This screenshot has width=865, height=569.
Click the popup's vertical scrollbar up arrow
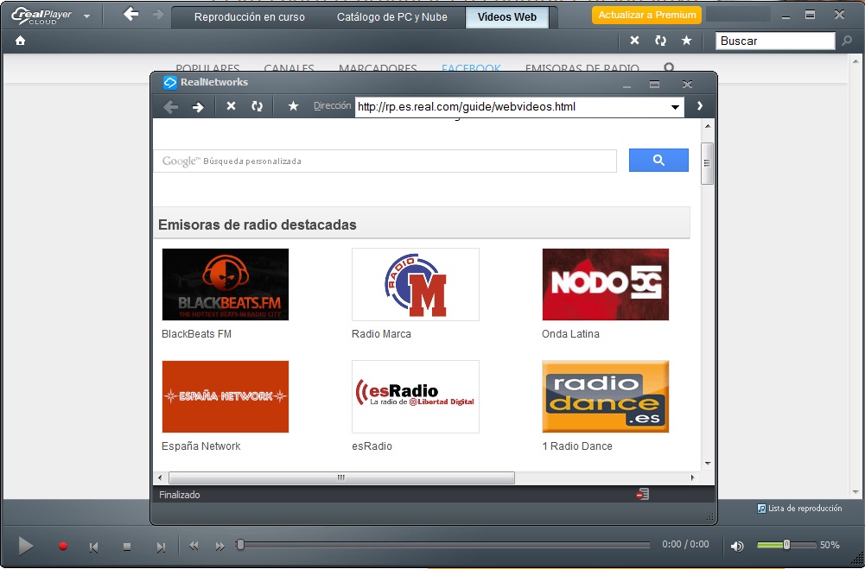(x=708, y=126)
